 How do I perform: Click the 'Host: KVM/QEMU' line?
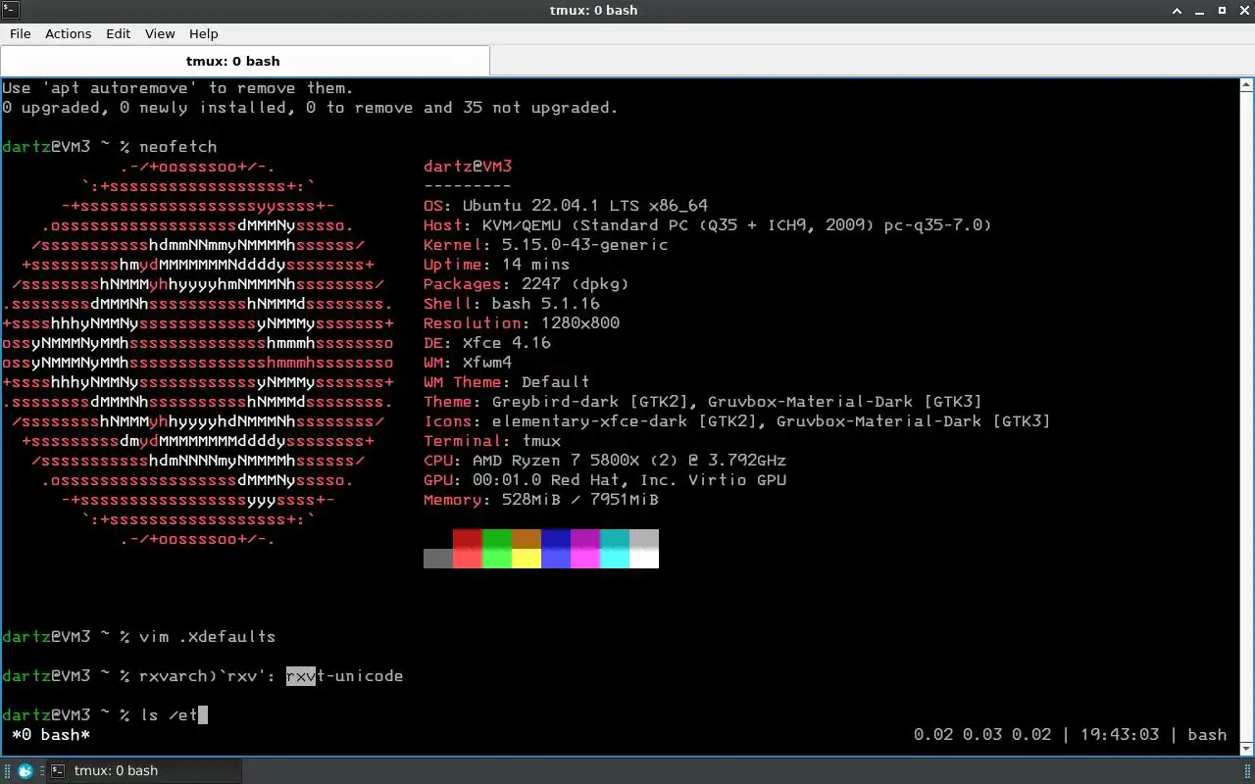pyautogui.click(x=708, y=225)
